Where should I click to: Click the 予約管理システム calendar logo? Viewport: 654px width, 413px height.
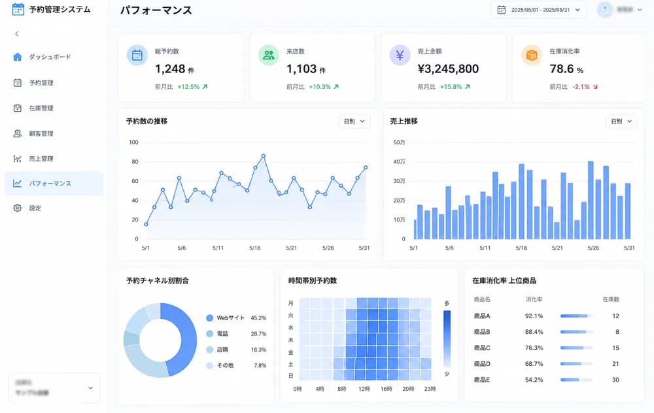[18, 9]
